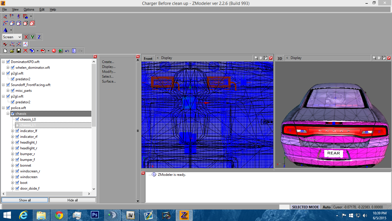Expand the whelen_dominator.wft node
392x221 pixels.
click(x=8, y=68)
